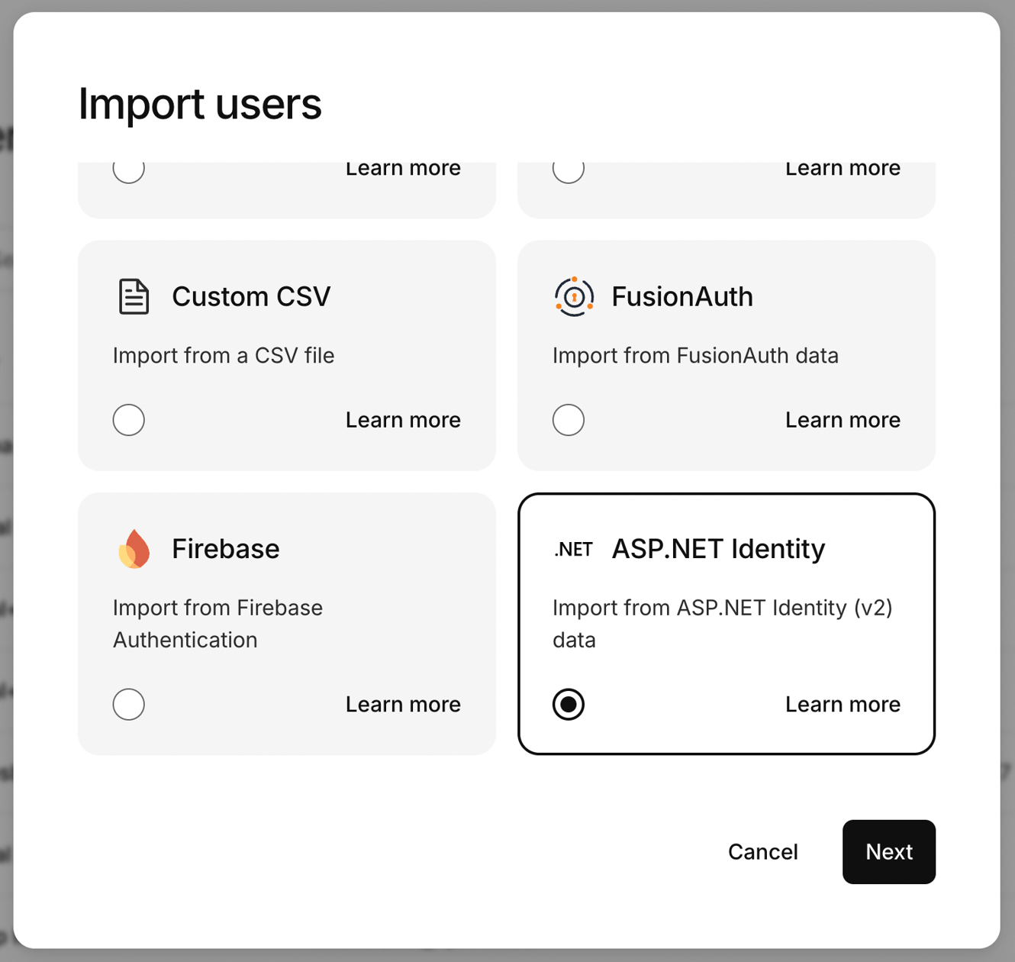Select the ASP.NET Identity radio button
Viewport: 1015px width, 962px height.
point(569,704)
